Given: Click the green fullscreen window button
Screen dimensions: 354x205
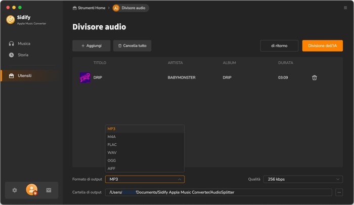Looking at the screenshot, I should (20, 8).
